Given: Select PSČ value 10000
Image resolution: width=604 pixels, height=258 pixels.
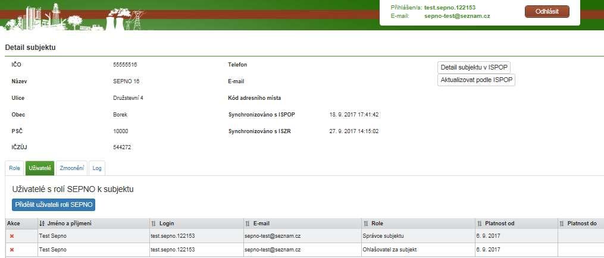Looking at the screenshot, I should (121, 131).
